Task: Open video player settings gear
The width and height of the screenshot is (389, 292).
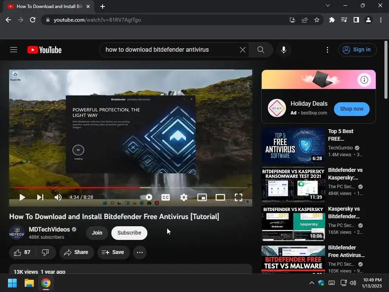Action: pos(184,197)
